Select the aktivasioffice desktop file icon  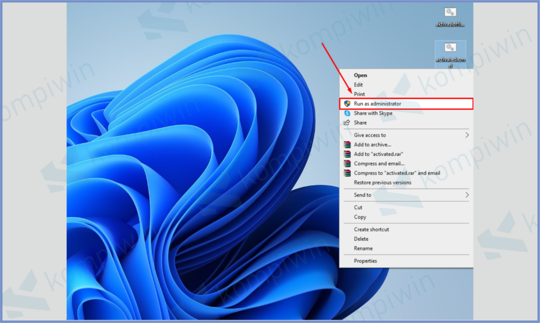coord(450,13)
